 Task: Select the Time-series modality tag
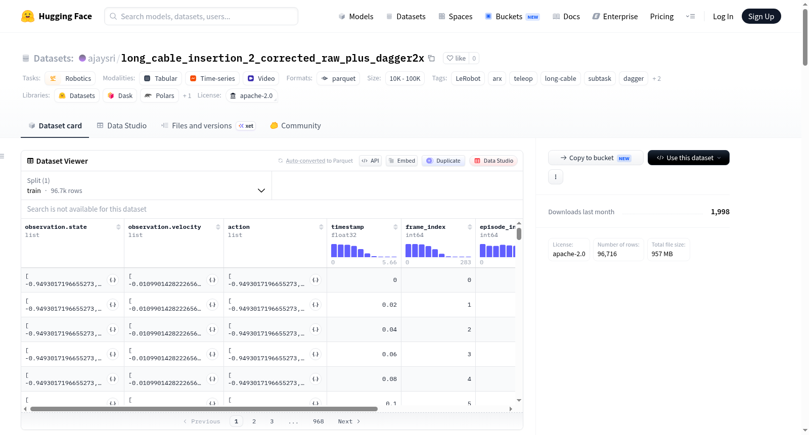212,78
